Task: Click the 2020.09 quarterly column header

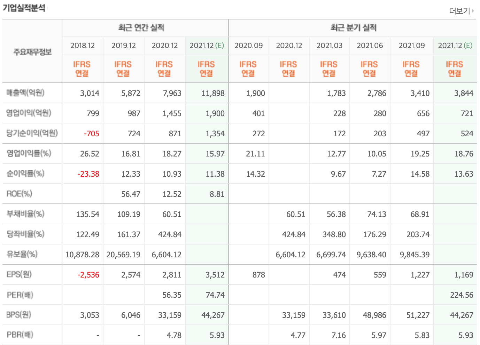Action: pyautogui.click(x=249, y=46)
